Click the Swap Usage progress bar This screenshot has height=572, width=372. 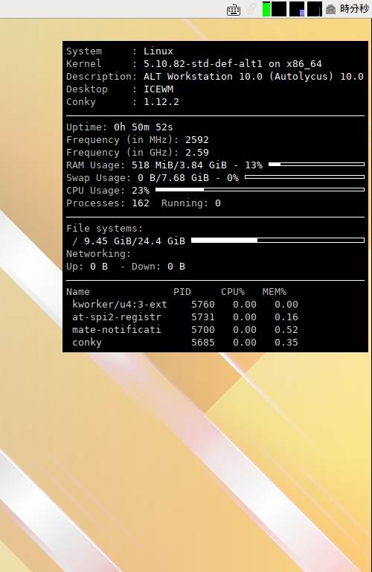pyautogui.click(x=304, y=177)
